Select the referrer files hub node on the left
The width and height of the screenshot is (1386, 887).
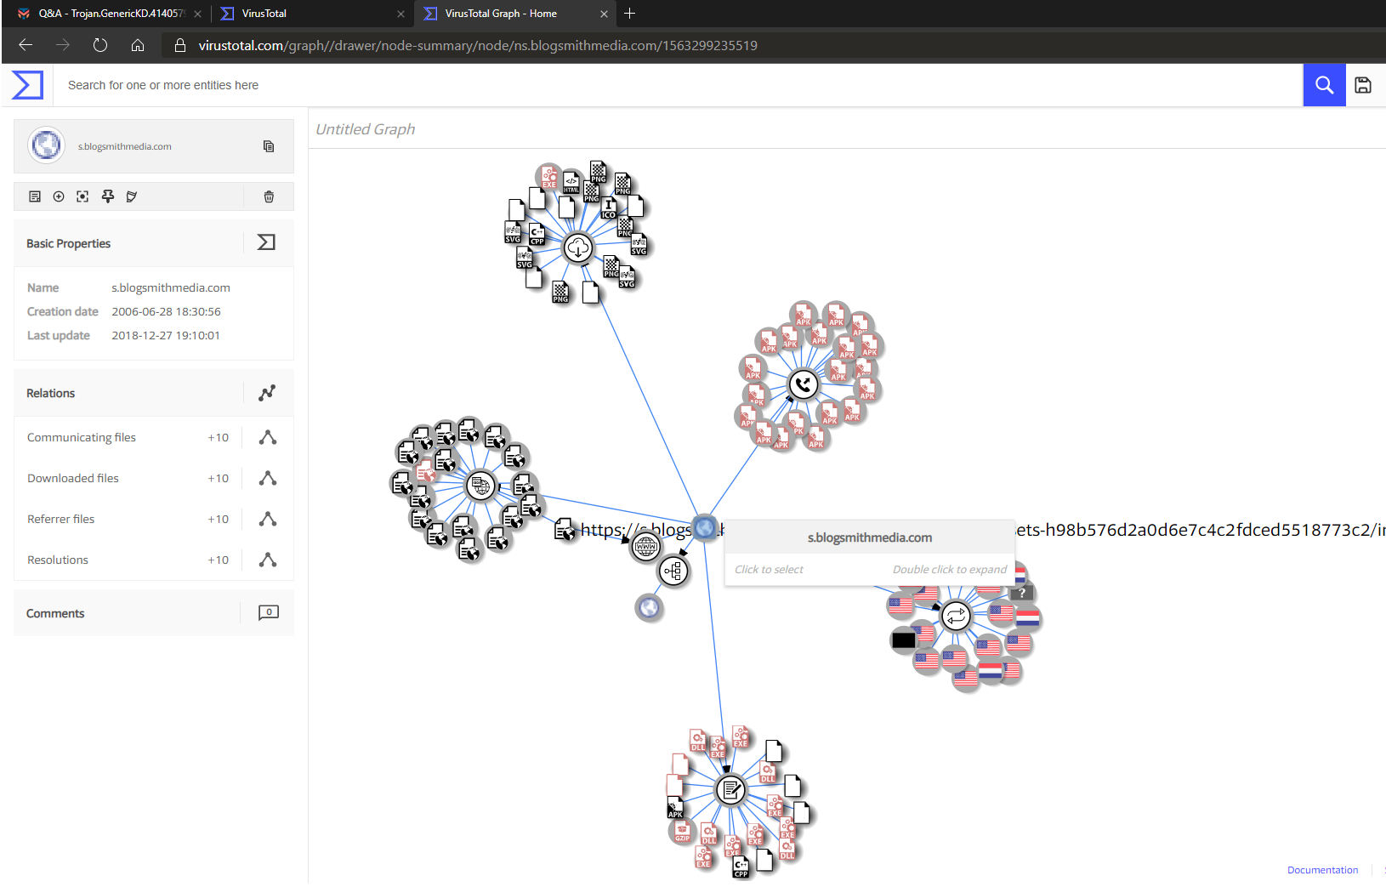480,486
